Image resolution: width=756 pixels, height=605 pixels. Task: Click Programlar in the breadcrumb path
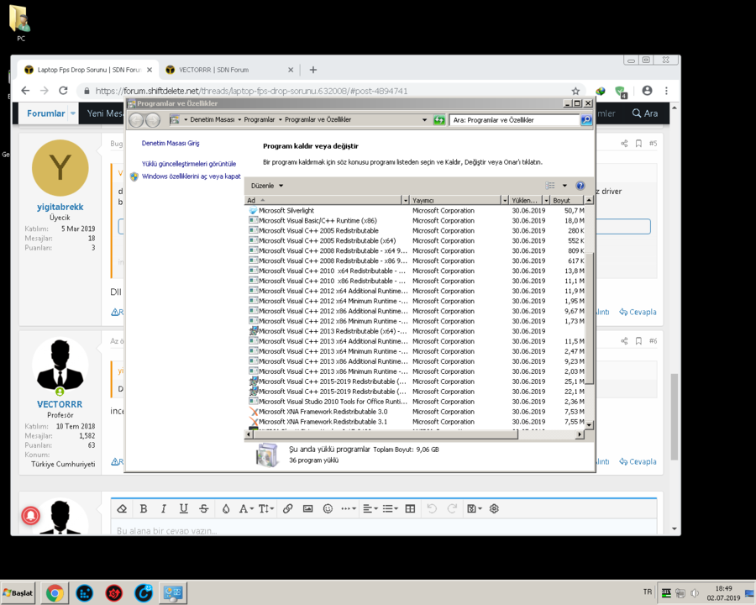259,119
